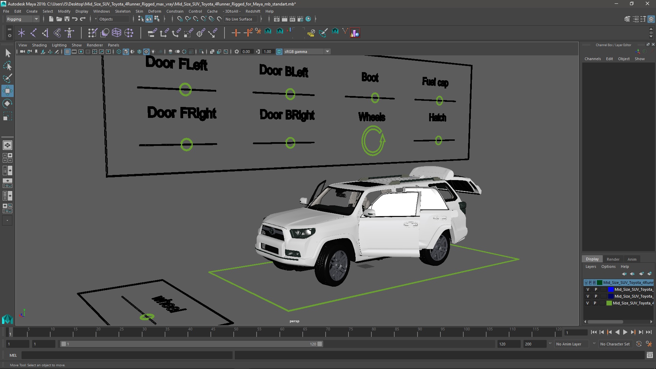
Task: Open the Redshift menu
Action: (253, 11)
